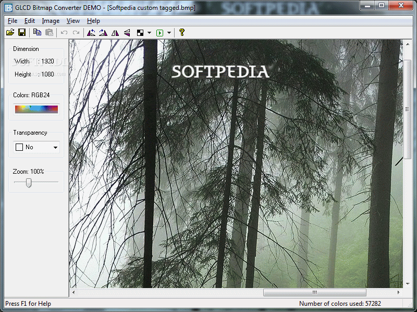Click the Open file folder icon
This screenshot has width=417, height=312.
10,33
